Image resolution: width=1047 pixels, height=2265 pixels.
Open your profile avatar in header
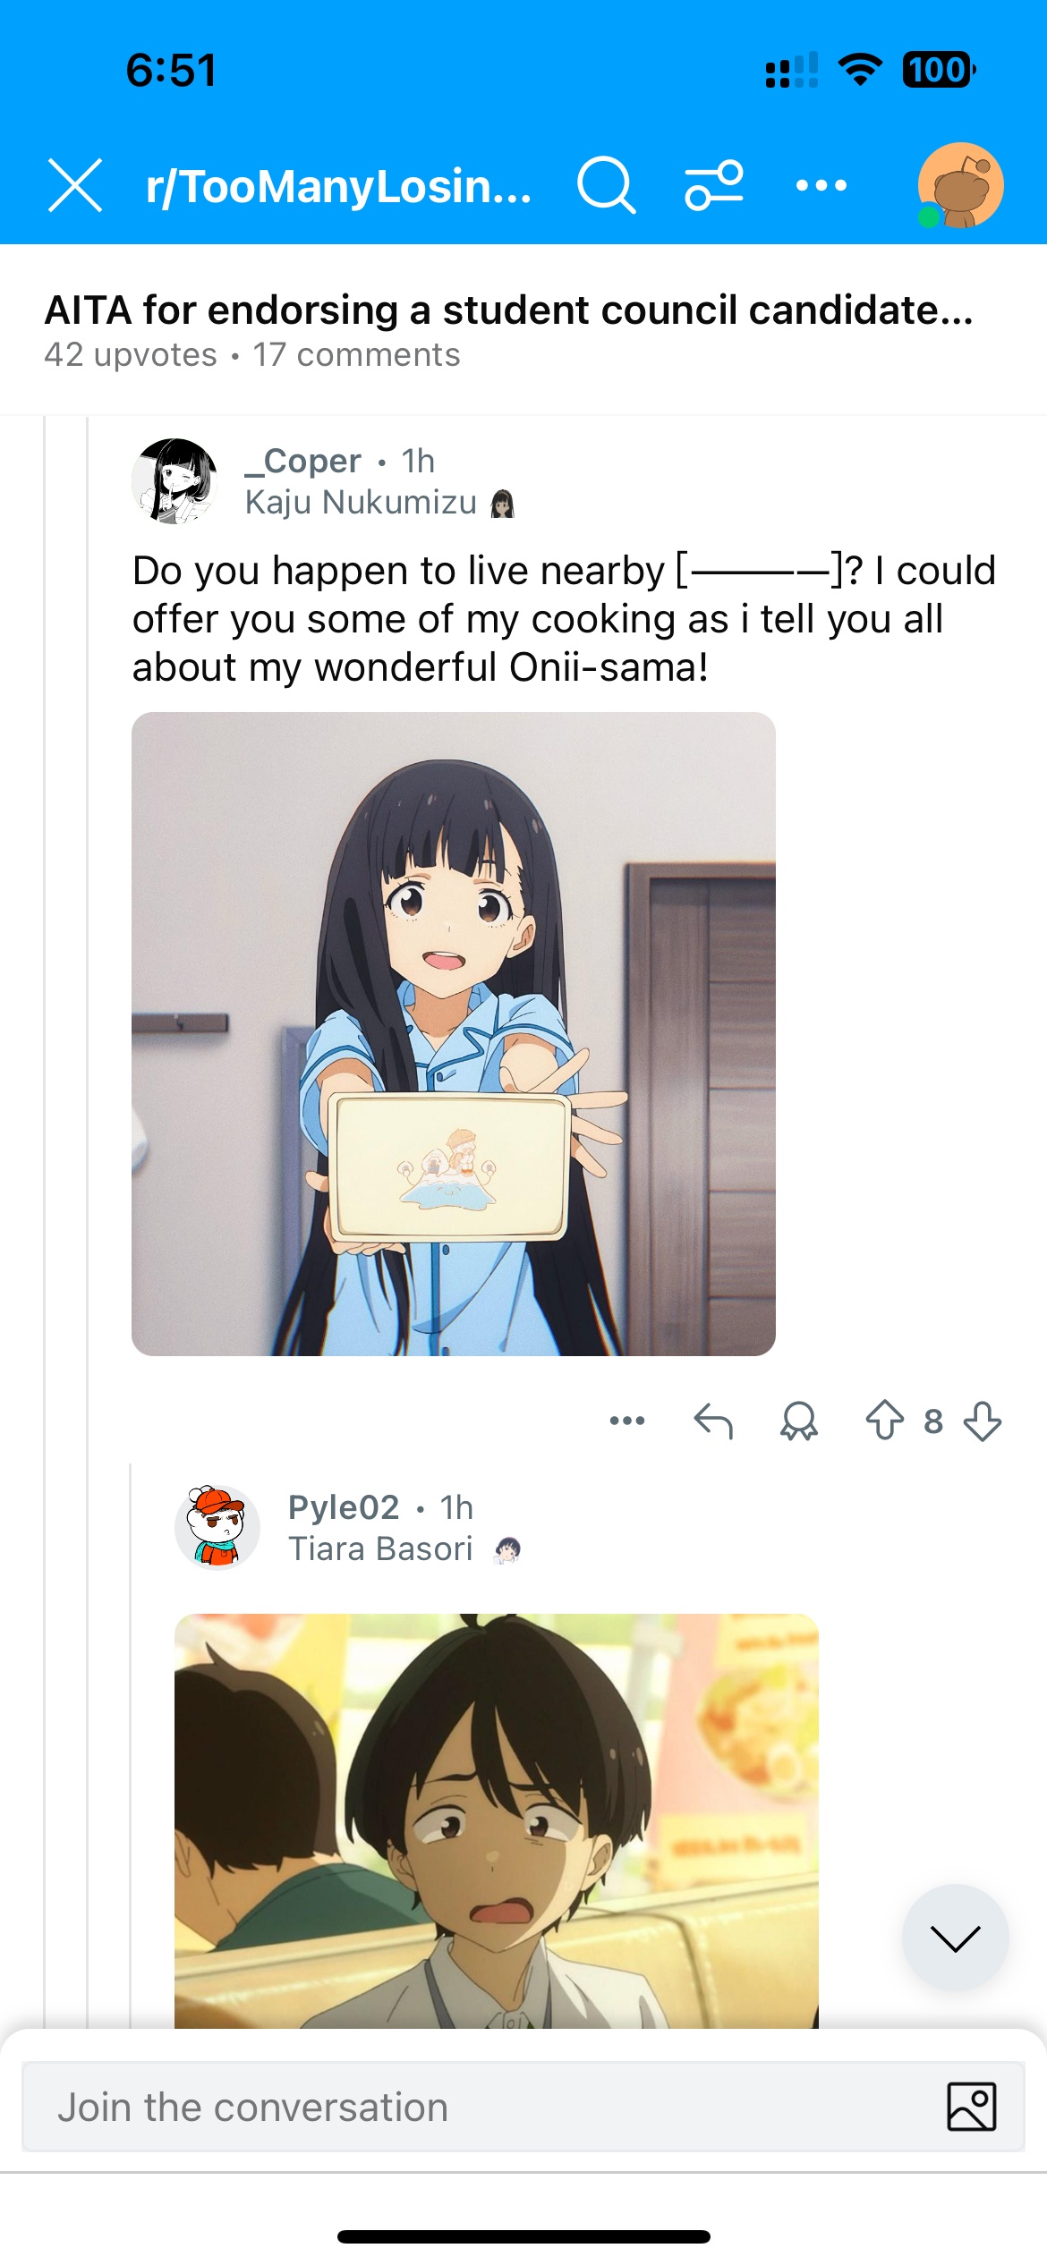click(960, 185)
